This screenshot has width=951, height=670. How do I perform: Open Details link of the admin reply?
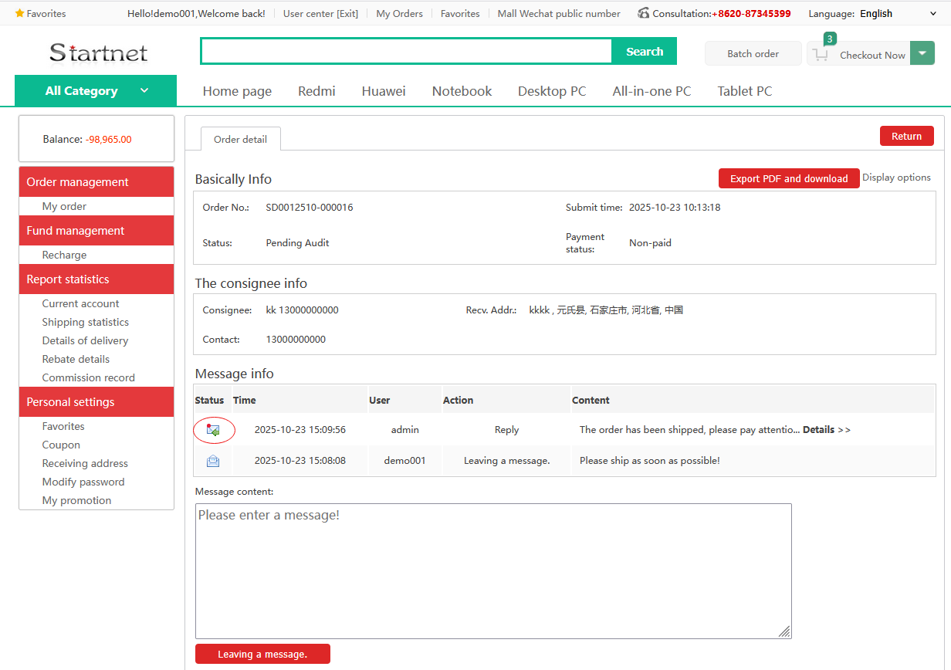pyautogui.click(x=826, y=430)
